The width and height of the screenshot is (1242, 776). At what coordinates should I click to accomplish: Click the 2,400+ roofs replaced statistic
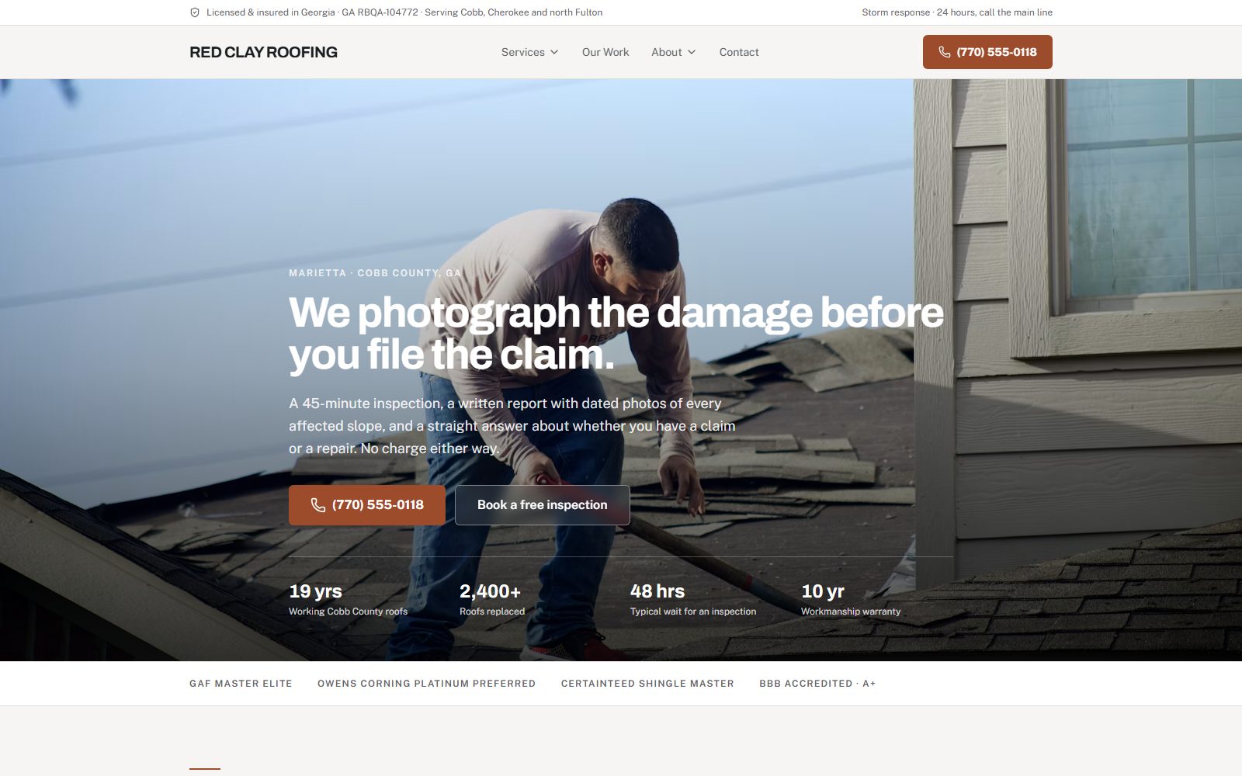click(x=492, y=600)
